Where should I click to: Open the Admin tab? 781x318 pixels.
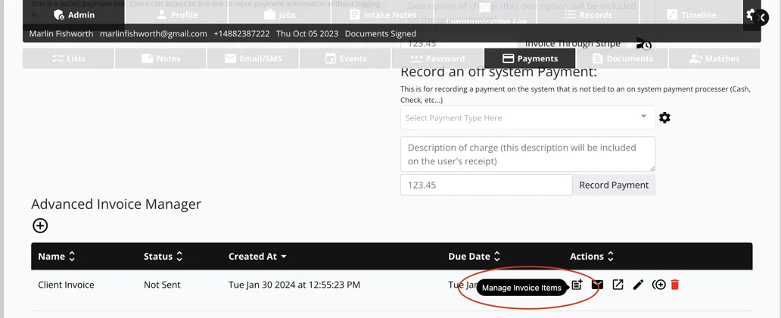tap(73, 15)
